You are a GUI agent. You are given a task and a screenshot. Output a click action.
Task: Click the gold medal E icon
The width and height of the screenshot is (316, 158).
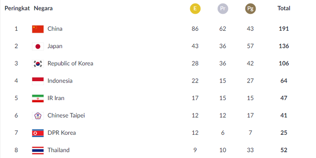(x=195, y=9)
